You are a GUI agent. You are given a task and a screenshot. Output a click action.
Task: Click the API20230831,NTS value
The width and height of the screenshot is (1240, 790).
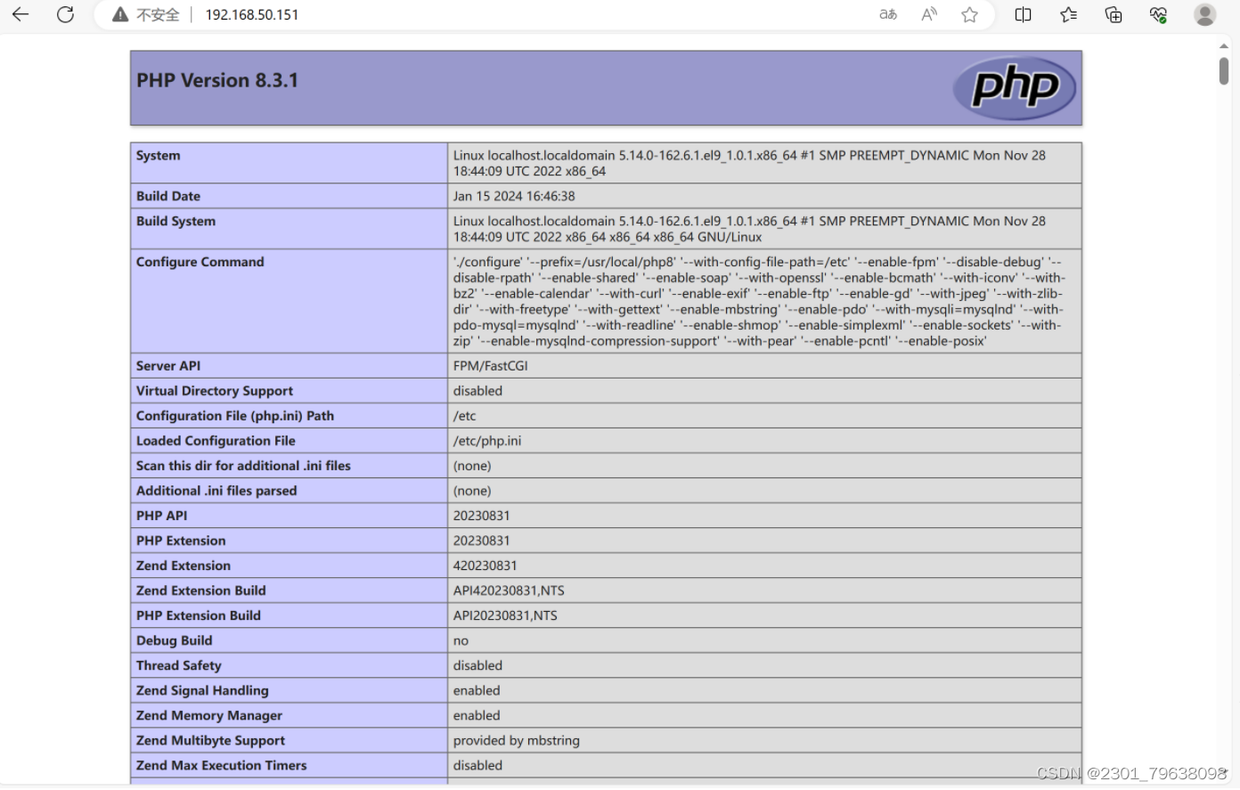(x=505, y=615)
